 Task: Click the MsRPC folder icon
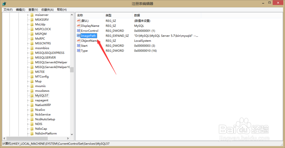[x=32, y=38]
